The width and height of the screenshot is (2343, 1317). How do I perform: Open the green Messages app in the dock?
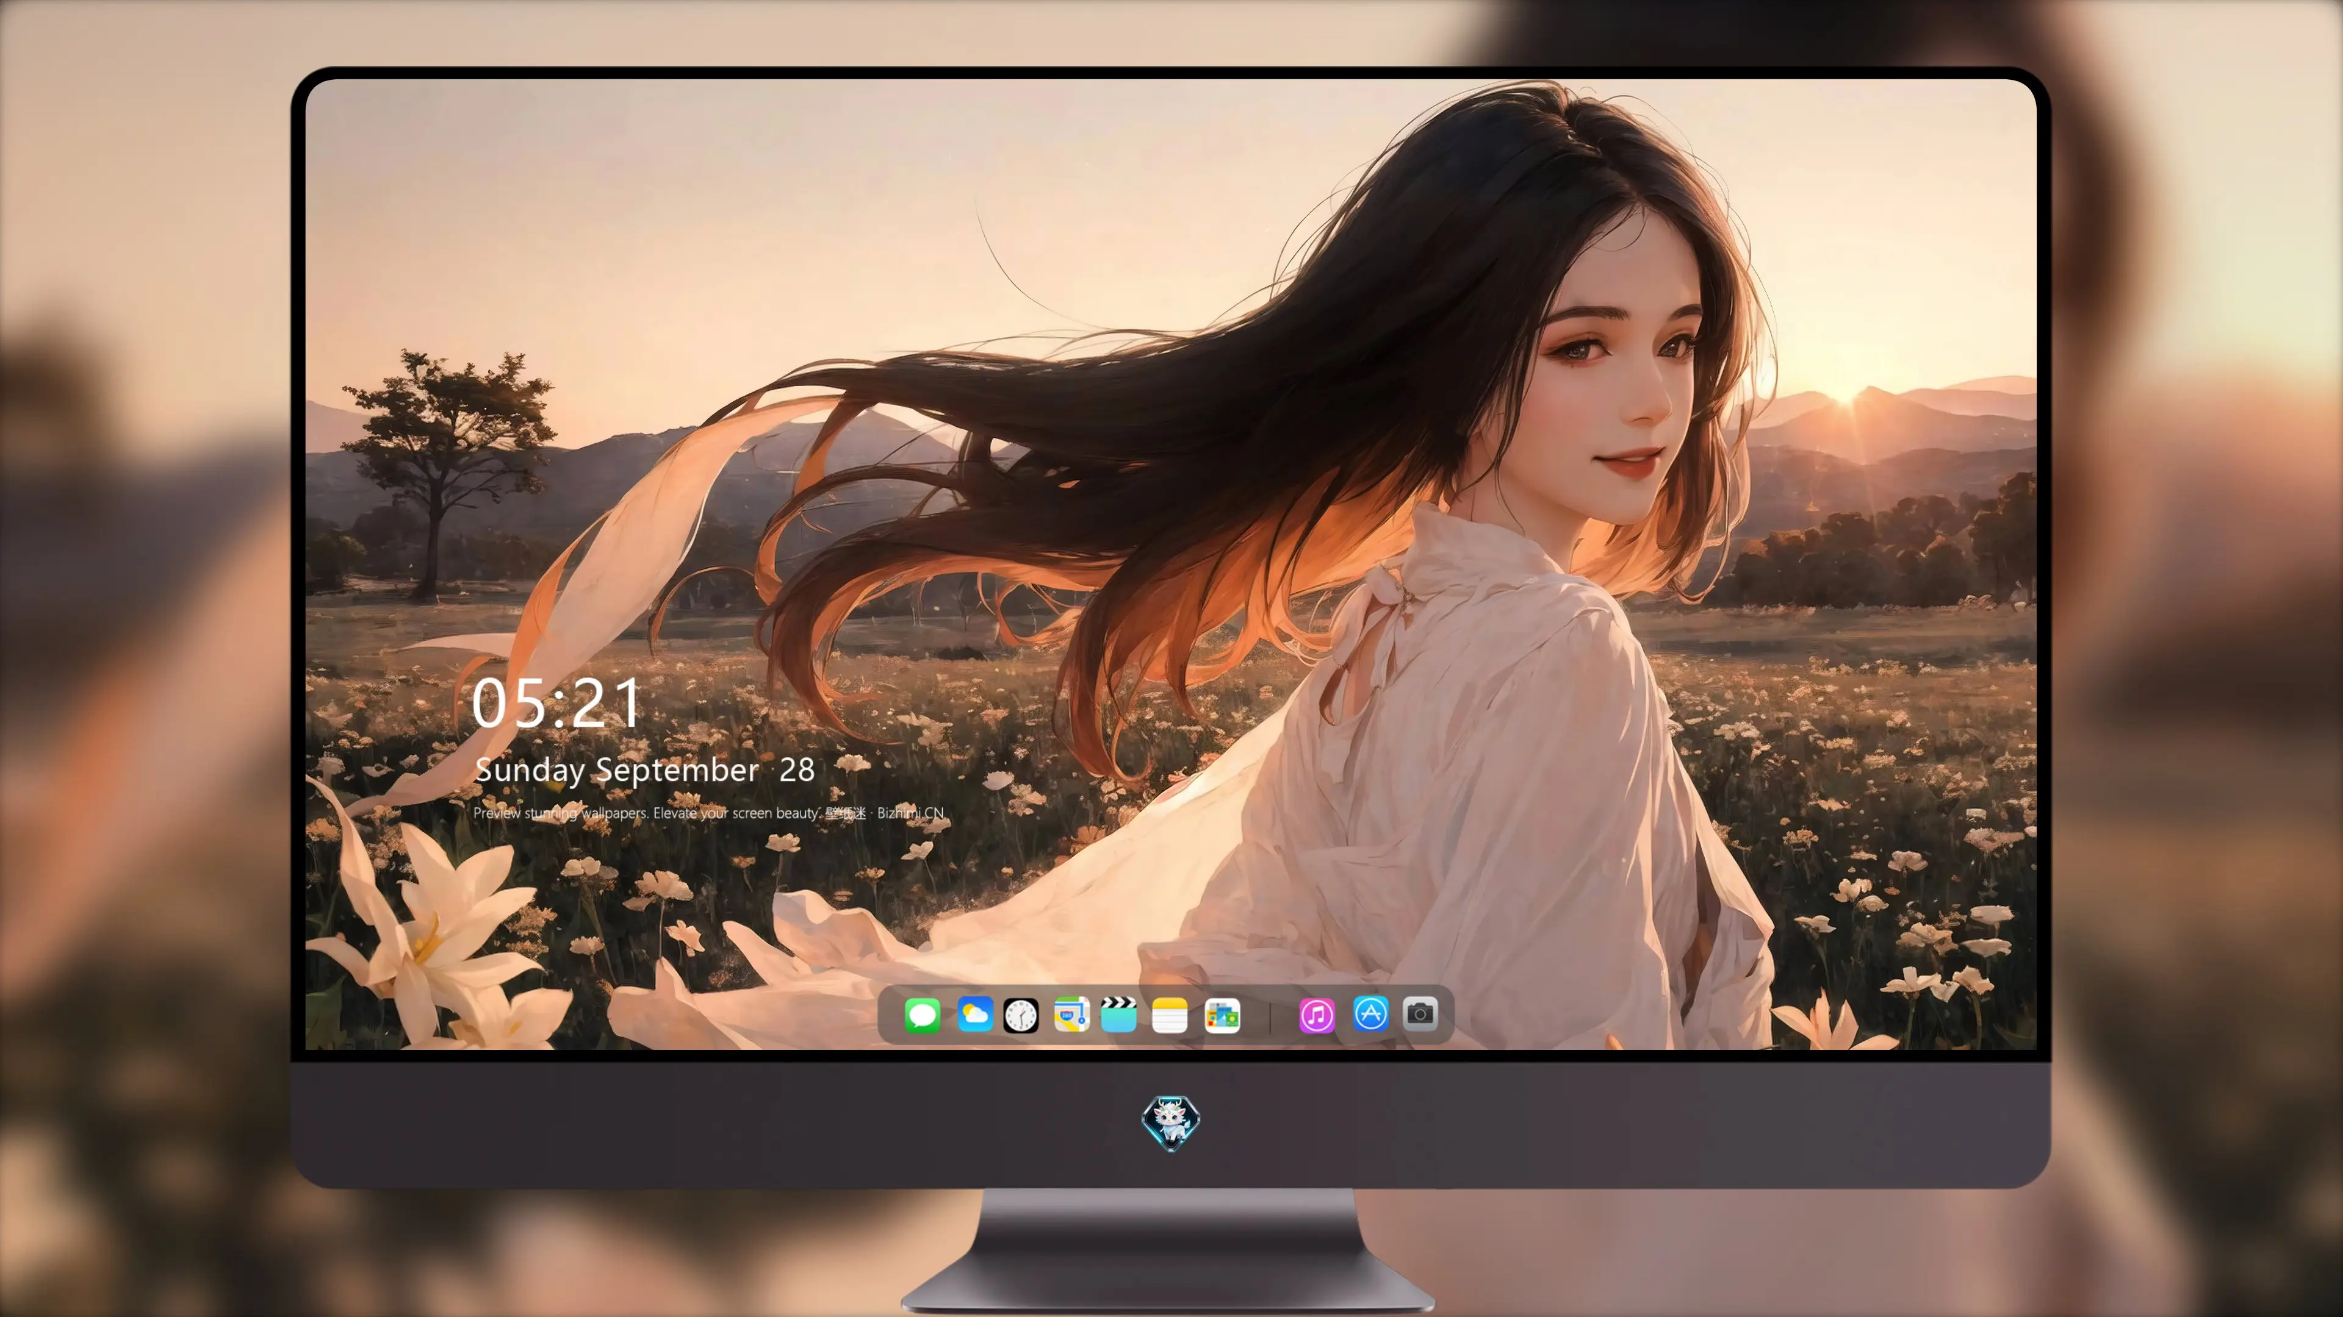click(923, 1015)
